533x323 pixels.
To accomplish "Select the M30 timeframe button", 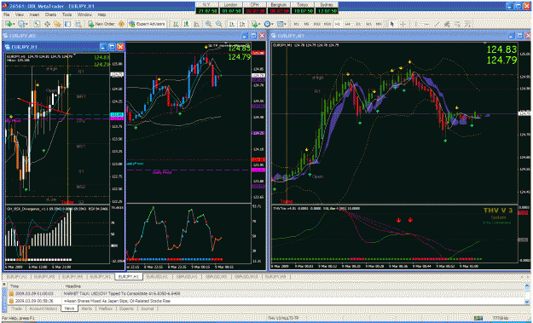I will 327,24.
